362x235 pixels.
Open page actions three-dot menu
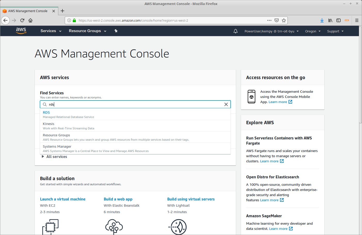click(x=269, y=20)
